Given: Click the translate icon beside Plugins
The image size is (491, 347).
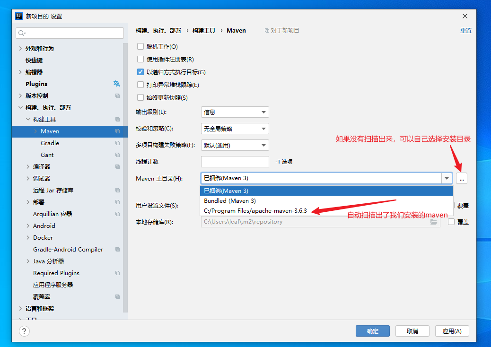Looking at the screenshot, I should pyautogui.click(x=116, y=84).
